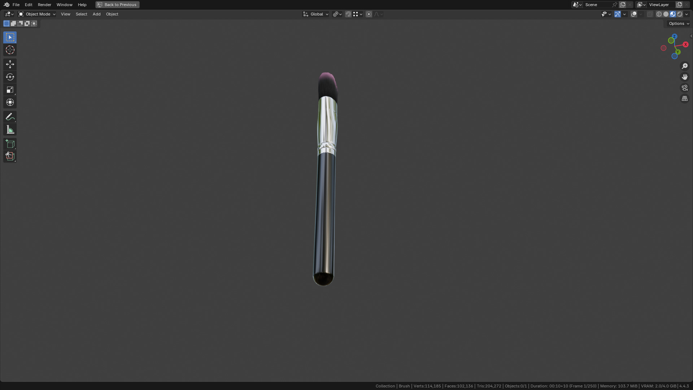The height and width of the screenshot is (390, 693).
Task: Toggle X-ray mode
Action: pyautogui.click(x=650, y=14)
